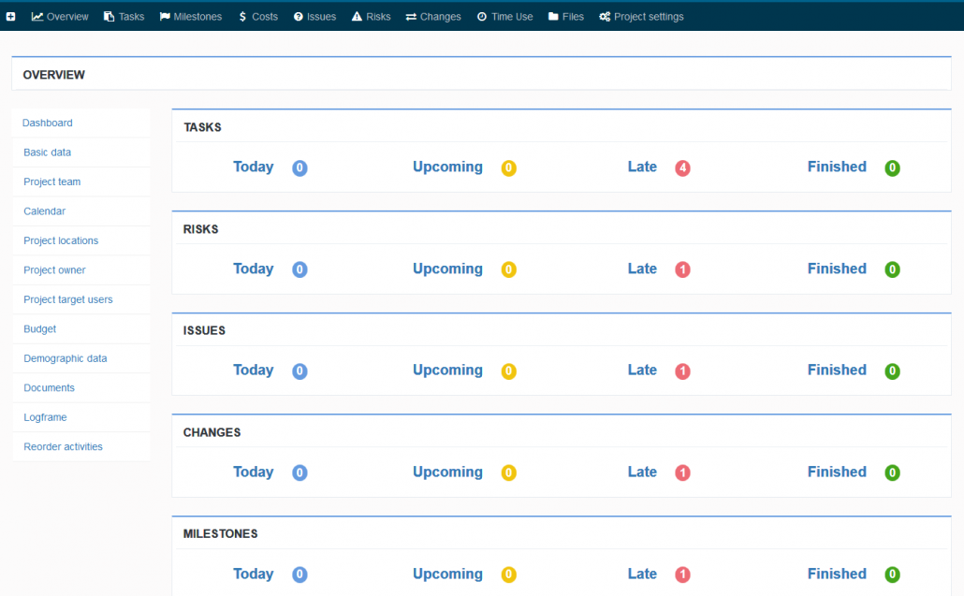Image resolution: width=964 pixels, height=596 pixels.
Task: Click Today link in Changes section
Action: click(253, 472)
